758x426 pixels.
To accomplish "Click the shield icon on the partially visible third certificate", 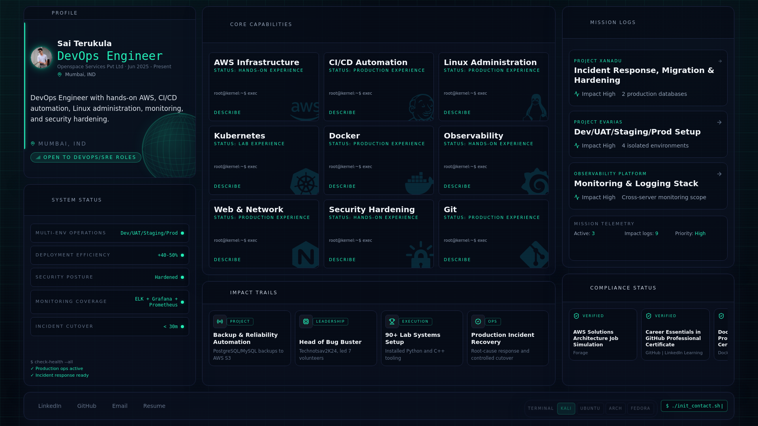I will tap(721, 316).
